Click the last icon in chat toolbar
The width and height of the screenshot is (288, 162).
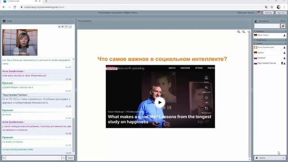click(70, 27)
